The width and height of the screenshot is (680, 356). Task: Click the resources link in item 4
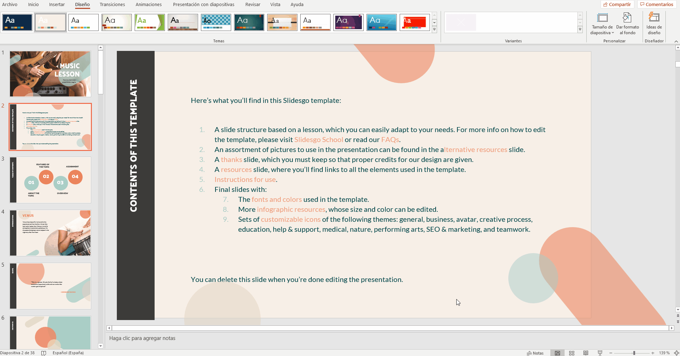[236, 169]
